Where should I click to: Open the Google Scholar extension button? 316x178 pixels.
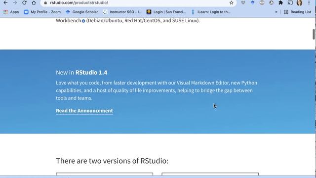point(252,2)
